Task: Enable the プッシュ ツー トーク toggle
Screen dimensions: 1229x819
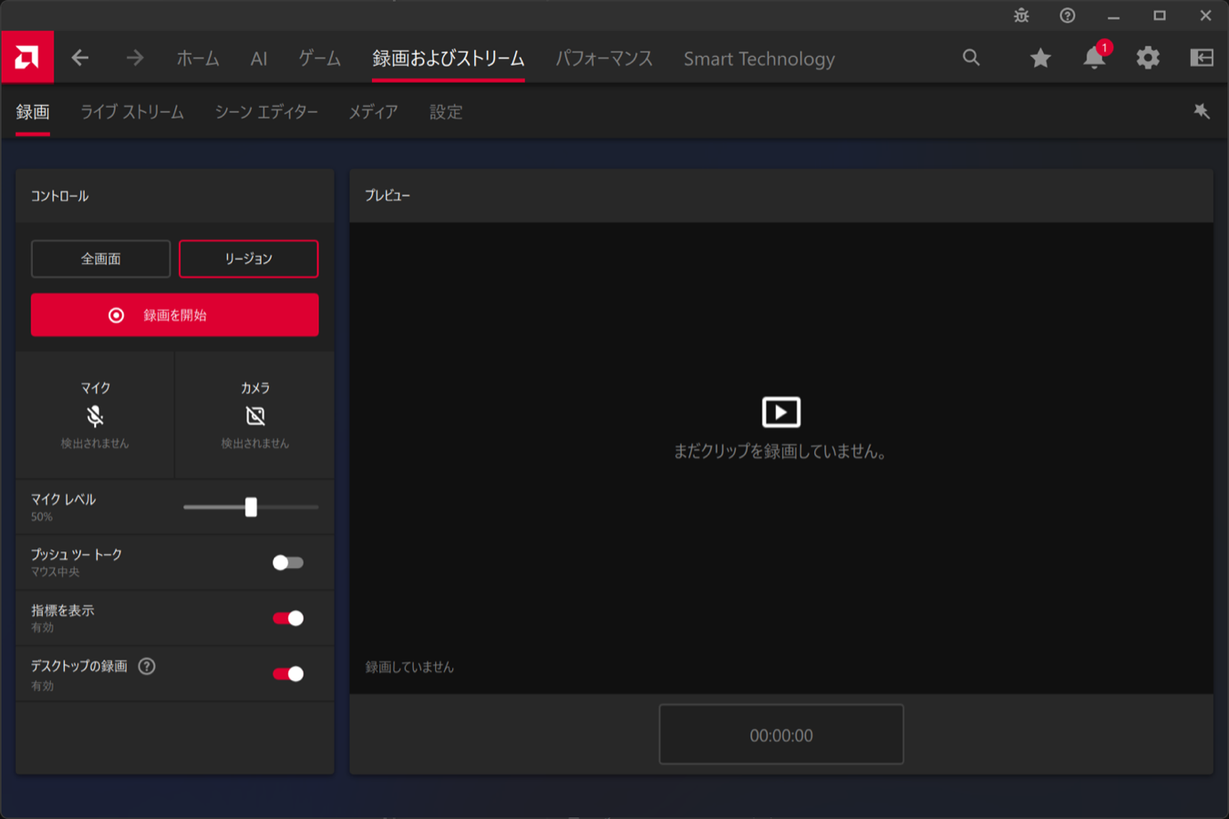Action: point(287,563)
